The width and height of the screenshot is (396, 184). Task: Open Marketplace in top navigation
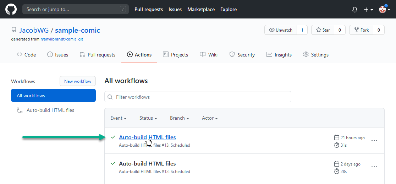tap(201, 9)
